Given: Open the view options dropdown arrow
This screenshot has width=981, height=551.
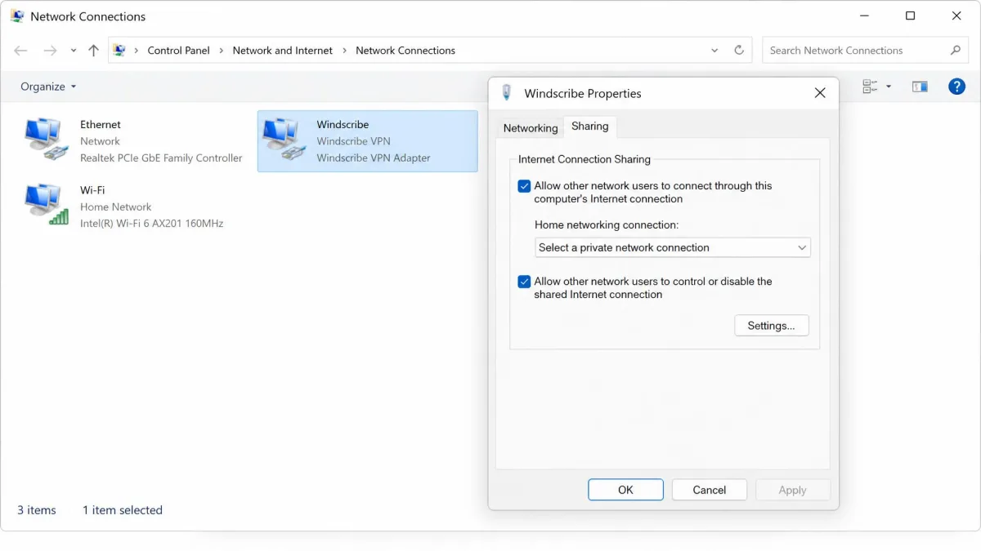Looking at the screenshot, I should [889, 87].
